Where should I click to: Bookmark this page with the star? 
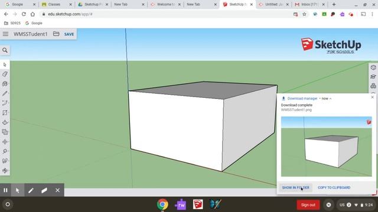305,14
